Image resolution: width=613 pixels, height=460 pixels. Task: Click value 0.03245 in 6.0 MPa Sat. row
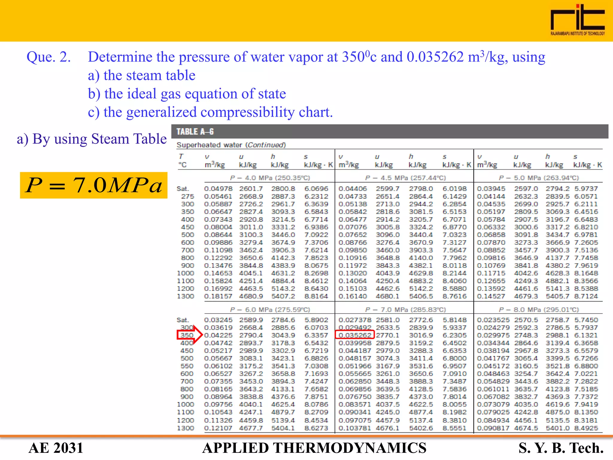pyautogui.click(x=218, y=320)
